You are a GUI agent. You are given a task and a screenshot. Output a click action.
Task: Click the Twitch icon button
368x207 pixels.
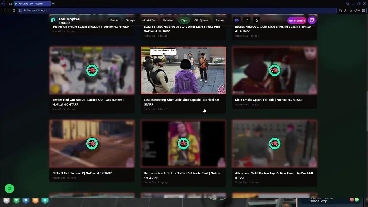click(x=312, y=20)
